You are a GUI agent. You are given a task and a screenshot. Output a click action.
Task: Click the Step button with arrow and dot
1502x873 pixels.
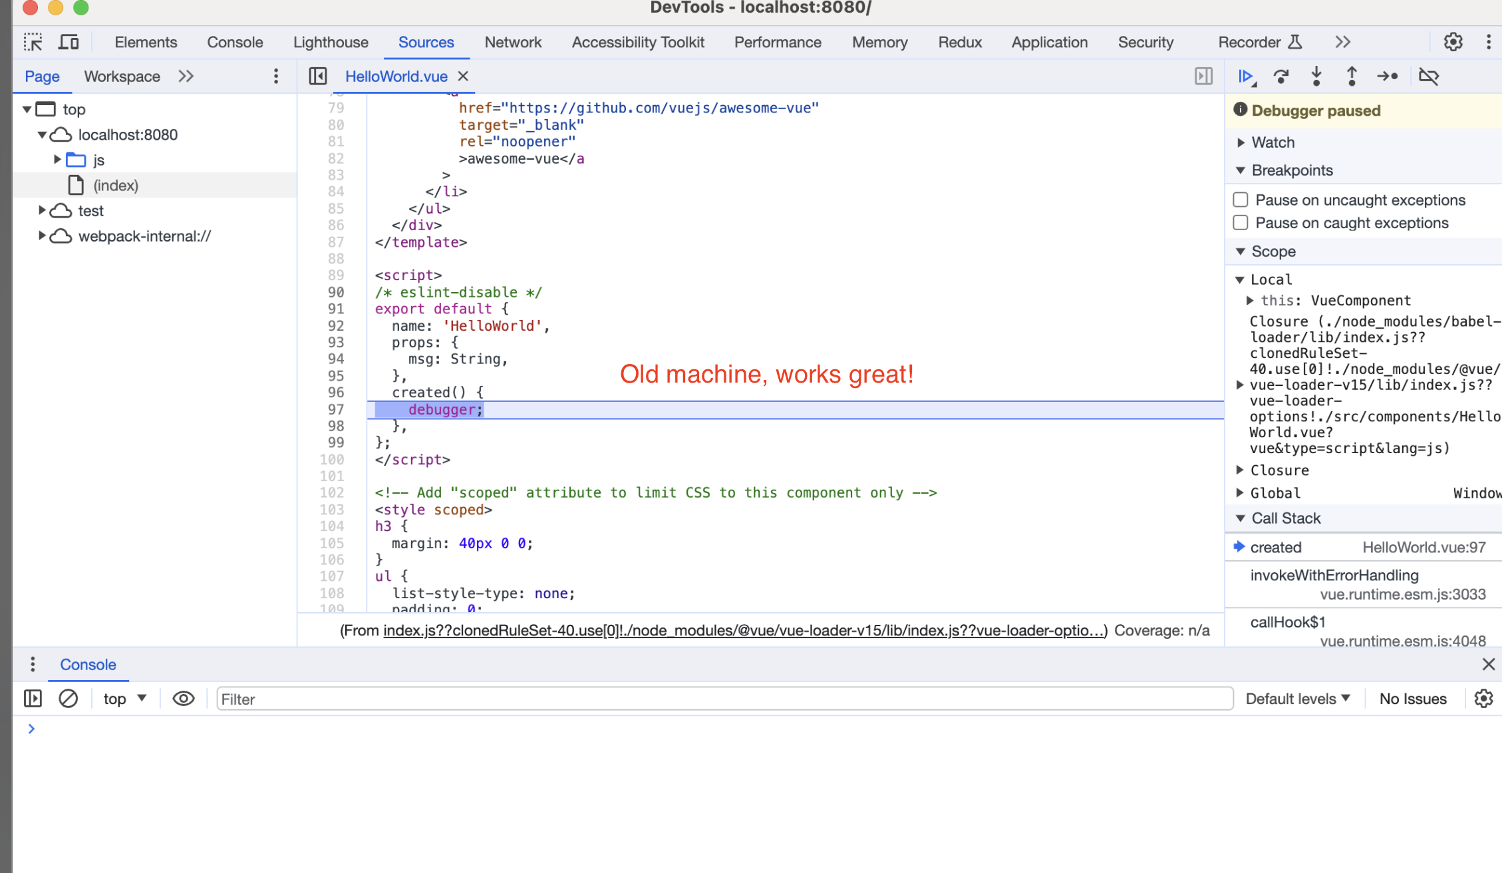[1387, 77]
